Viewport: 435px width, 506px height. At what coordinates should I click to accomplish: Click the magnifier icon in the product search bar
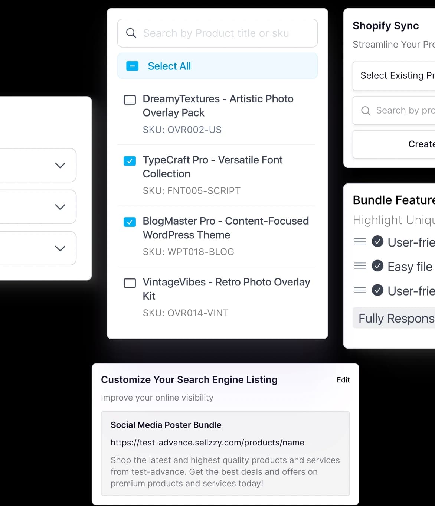click(x=131, y=33)
